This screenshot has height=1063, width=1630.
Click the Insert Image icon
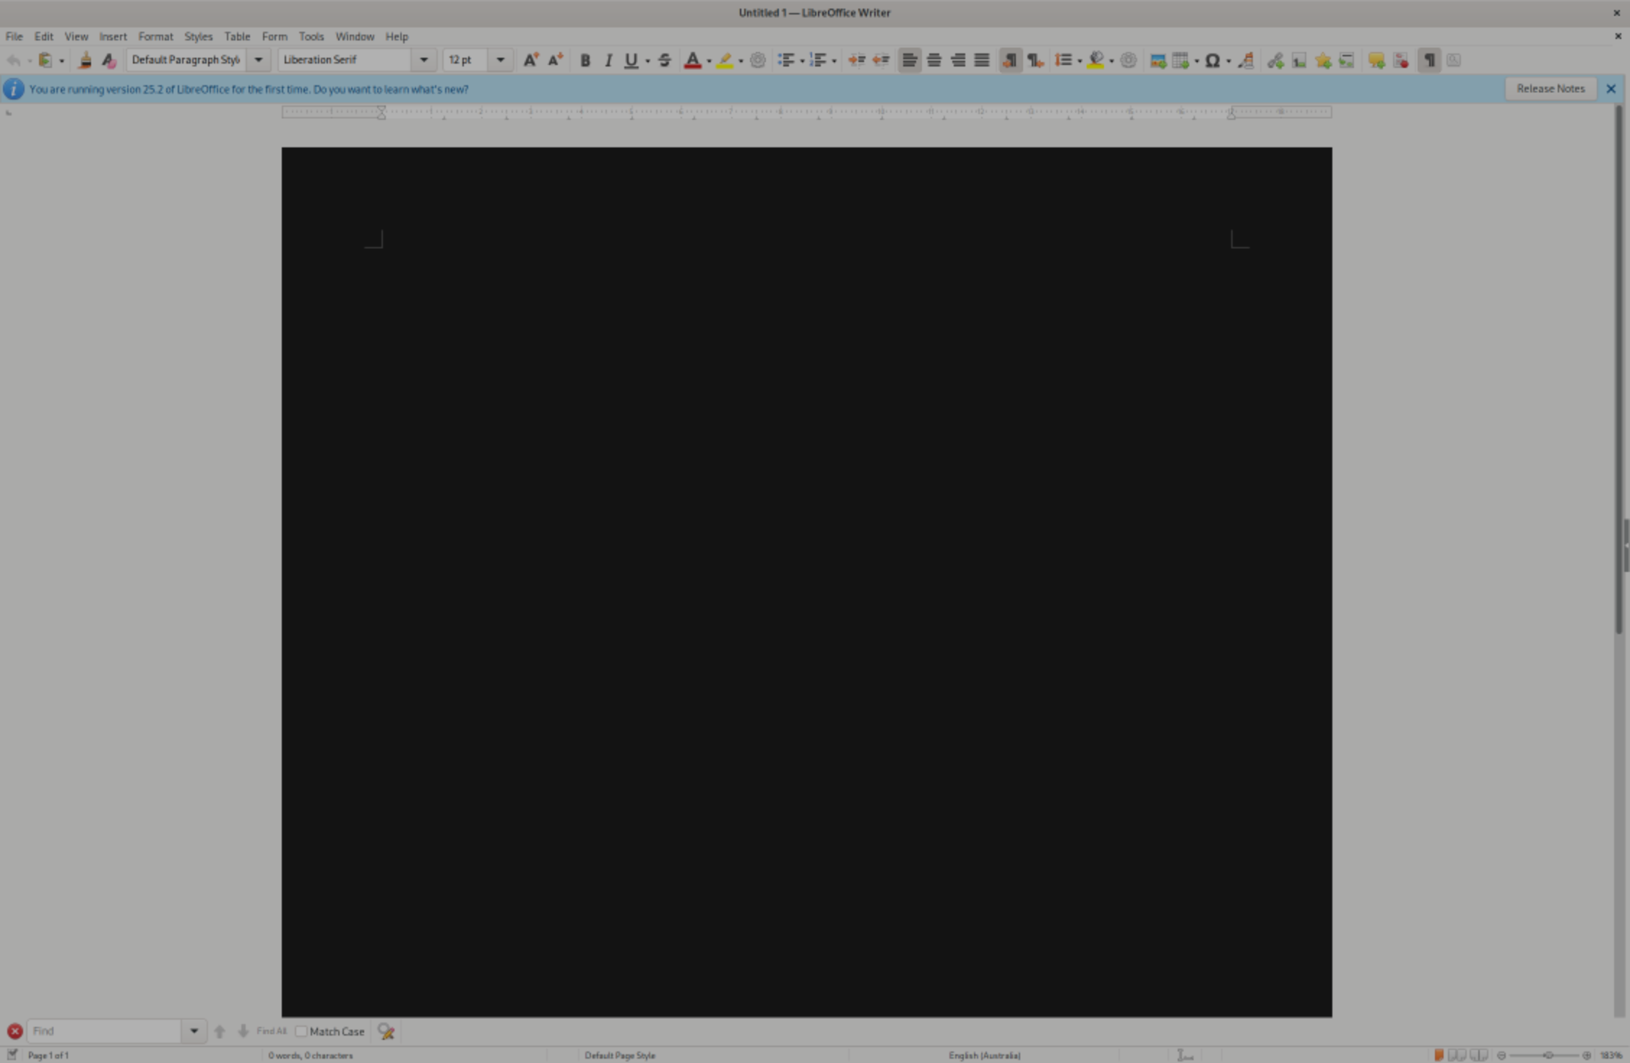tap(1157, 61)
